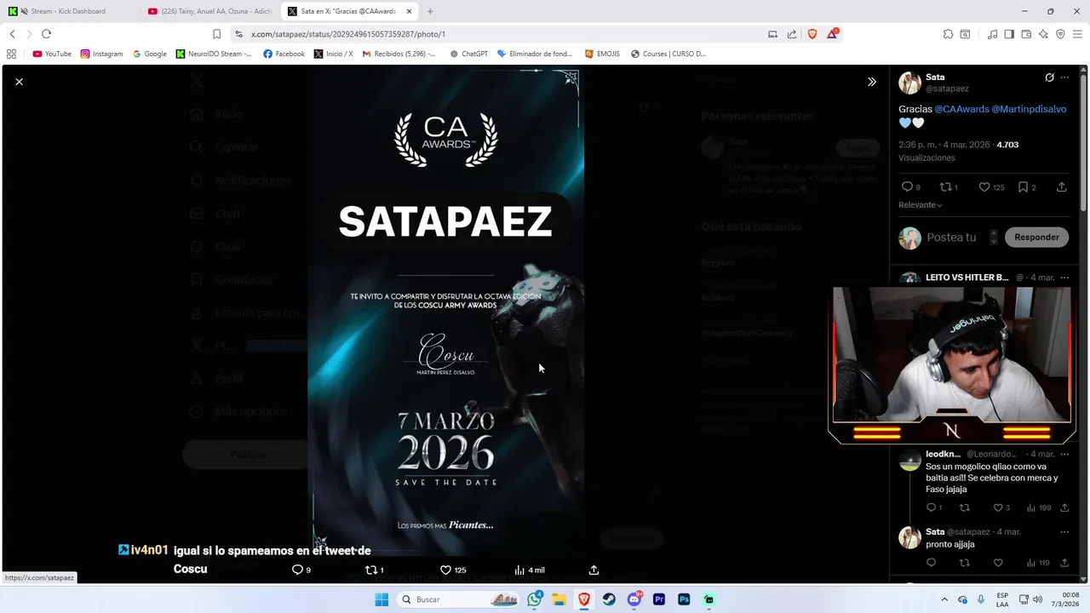The image size is (1090, 613).
Task: Open the Sata profile name in the sidebar header
Action: coord(935,77)
